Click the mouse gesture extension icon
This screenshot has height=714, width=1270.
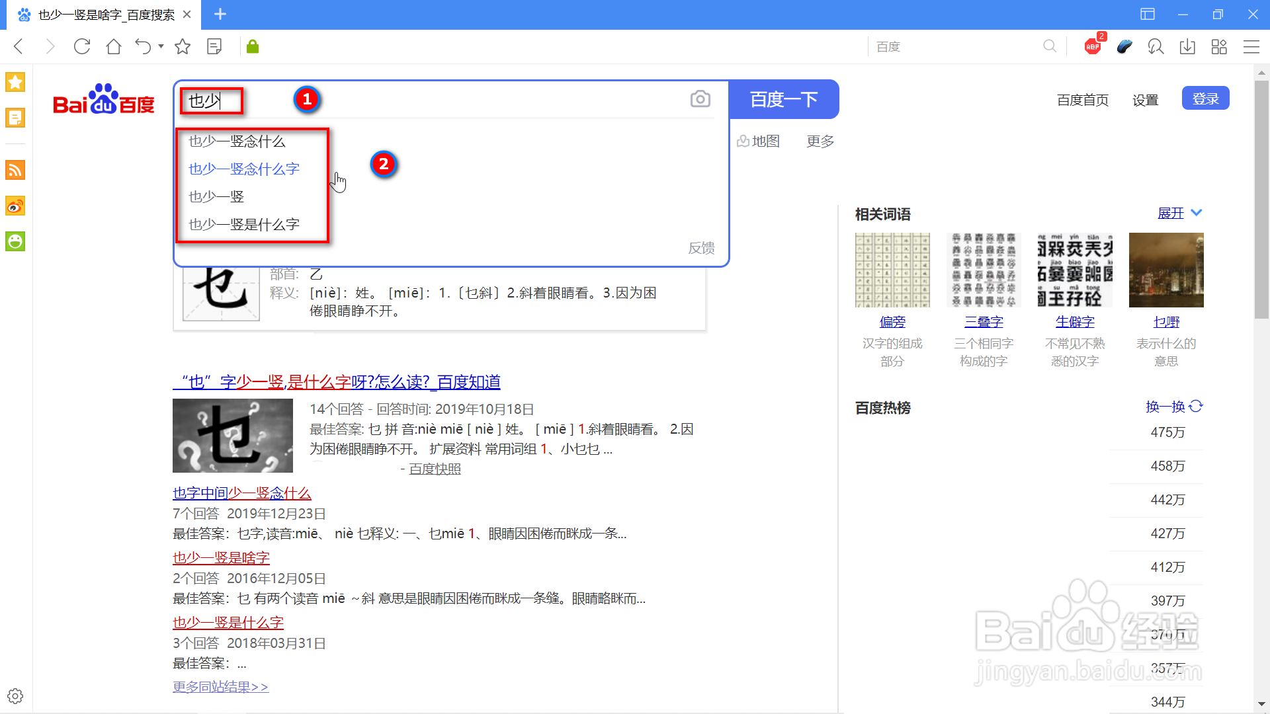tap(1124, 46)
